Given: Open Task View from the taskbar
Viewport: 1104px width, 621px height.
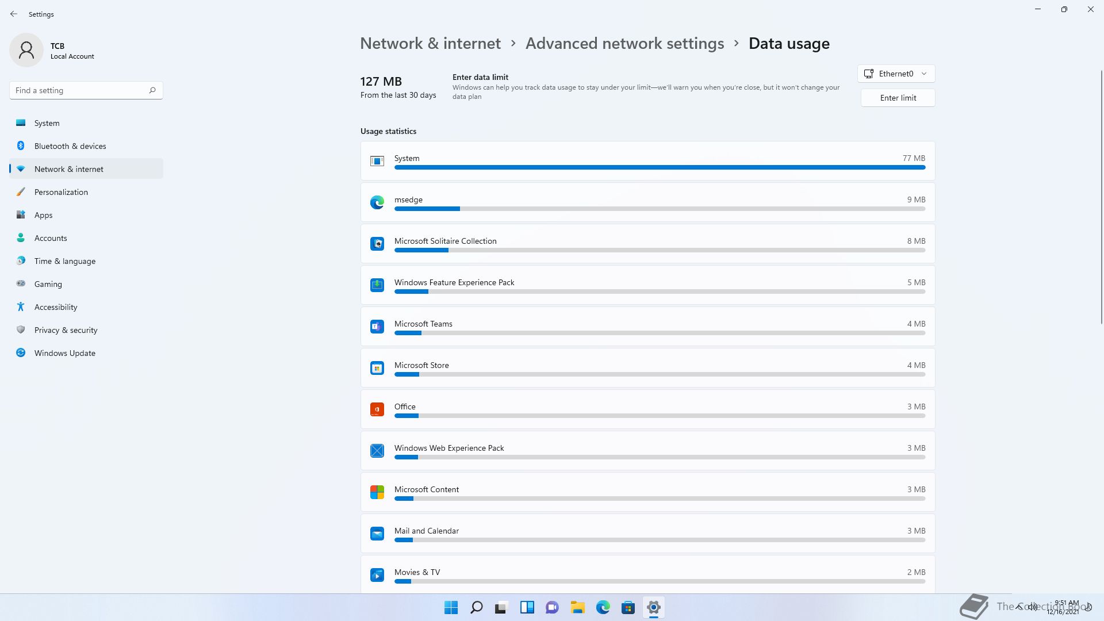Looking at the screenshot, I should click(x=502, y=607).
